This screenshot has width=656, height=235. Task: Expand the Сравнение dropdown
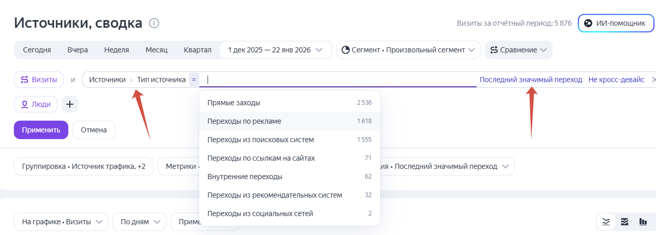518,50
